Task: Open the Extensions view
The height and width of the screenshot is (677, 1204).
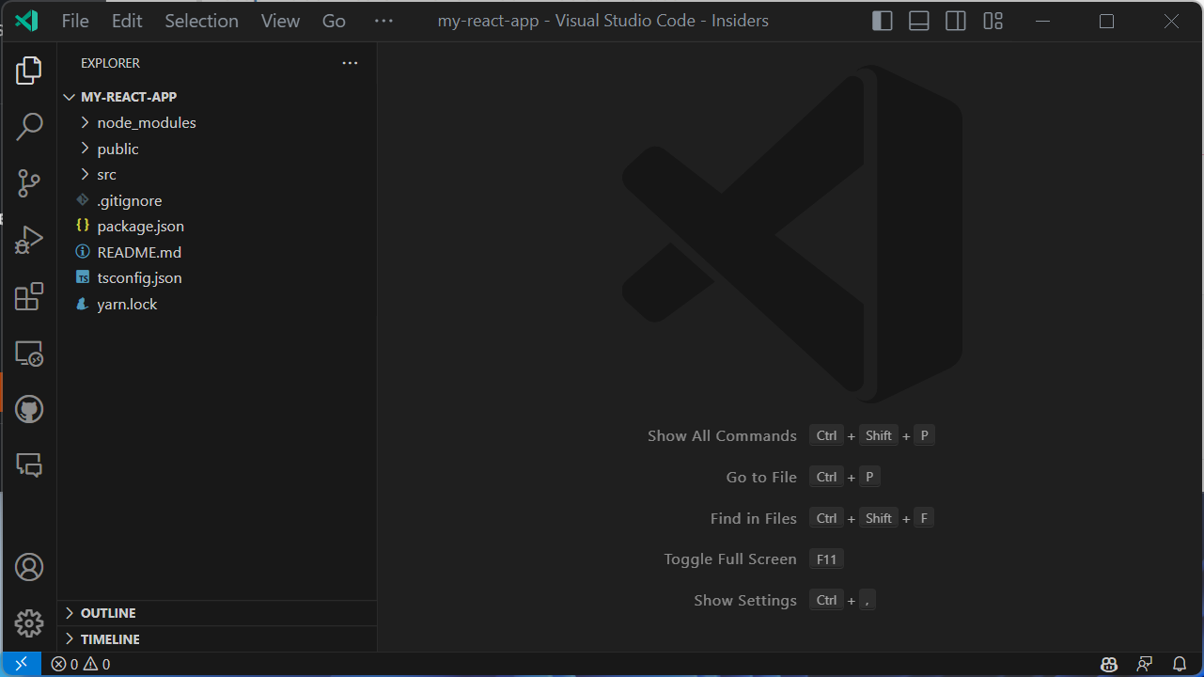Action: (x=29, y=296)
